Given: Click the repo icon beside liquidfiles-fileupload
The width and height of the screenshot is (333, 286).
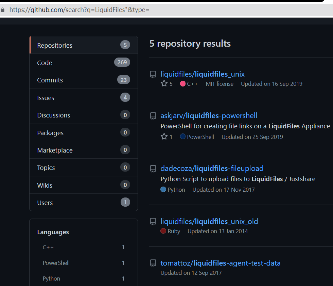Looking at the screenshot, I should coord(153,169).
